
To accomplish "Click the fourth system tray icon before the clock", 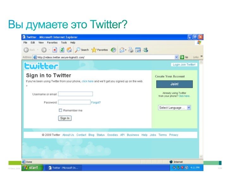I will (x=187, y=168).
